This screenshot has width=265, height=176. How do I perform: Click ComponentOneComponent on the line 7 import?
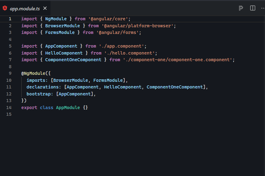(73, 60)
